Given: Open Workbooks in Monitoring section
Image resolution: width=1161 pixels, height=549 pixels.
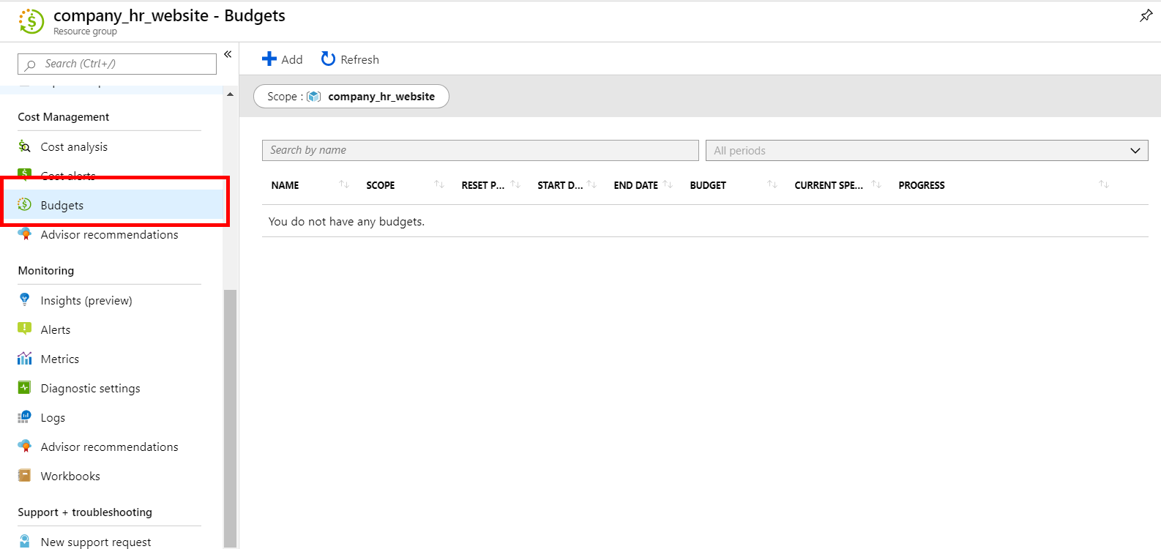Looking at the screenshot, I should coord(70,477).
